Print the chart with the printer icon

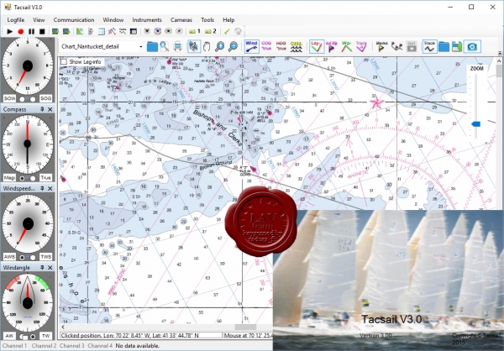(x=178, y=47)
